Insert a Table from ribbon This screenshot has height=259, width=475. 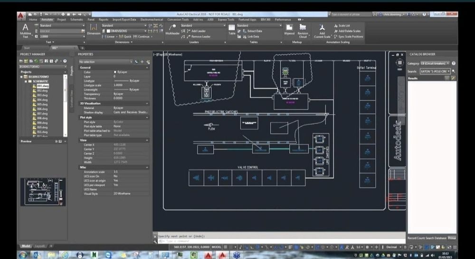pos(232,29)
